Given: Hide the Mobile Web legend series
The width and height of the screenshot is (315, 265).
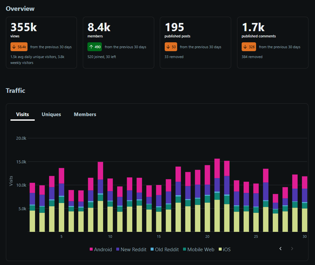Looking at the screenshot, I should point(199,250).
